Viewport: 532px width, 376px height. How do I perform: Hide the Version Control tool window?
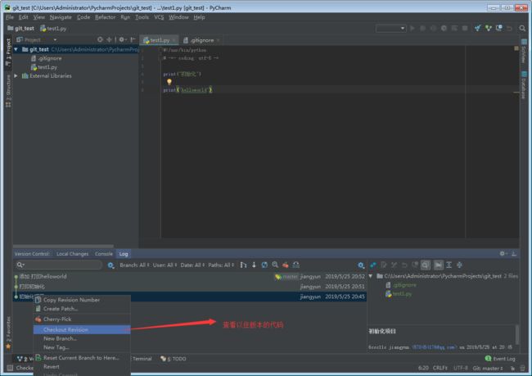pyautogui.click(x=514, y=254)
